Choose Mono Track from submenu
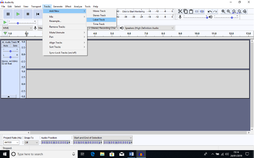The height and width of the screenshot is (158, 254). point(101,11)
